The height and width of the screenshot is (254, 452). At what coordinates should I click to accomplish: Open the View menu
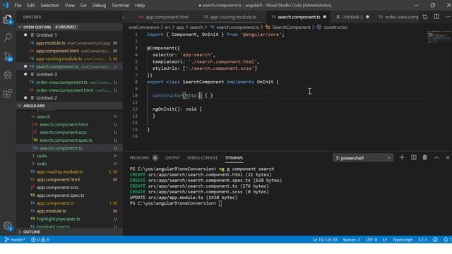70,5
